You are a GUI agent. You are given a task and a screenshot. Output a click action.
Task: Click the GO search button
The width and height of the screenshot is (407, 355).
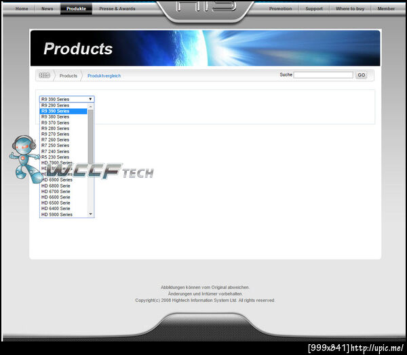click(361, 75)
